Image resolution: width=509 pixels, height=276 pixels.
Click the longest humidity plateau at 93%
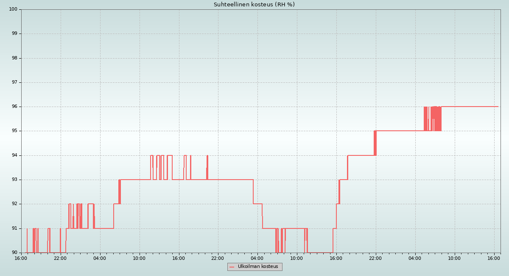click(229, 180)
